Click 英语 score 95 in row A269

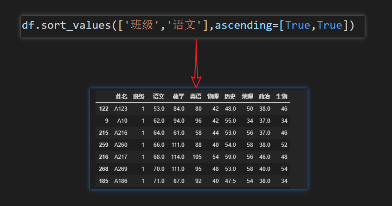[x=199, y=169]
